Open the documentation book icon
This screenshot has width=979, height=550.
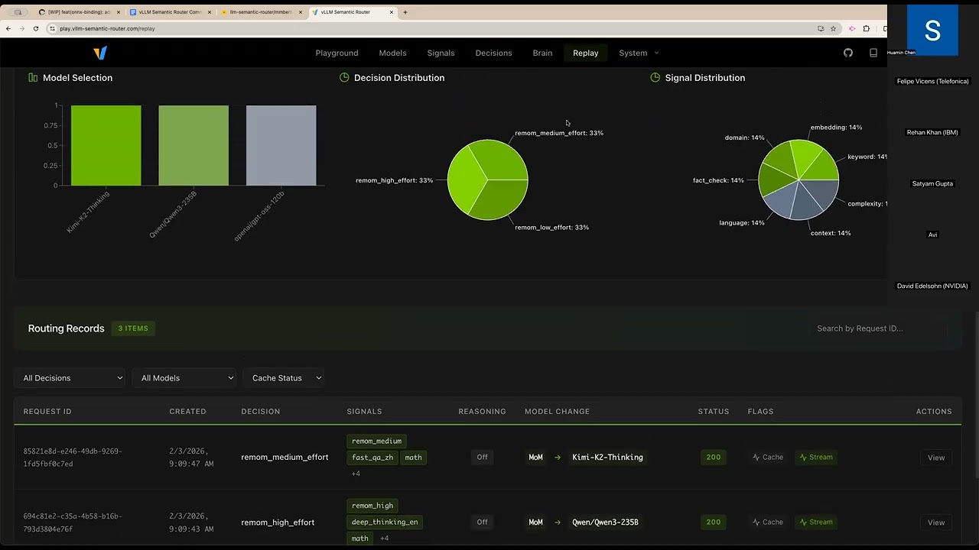[x=873, y=53]
